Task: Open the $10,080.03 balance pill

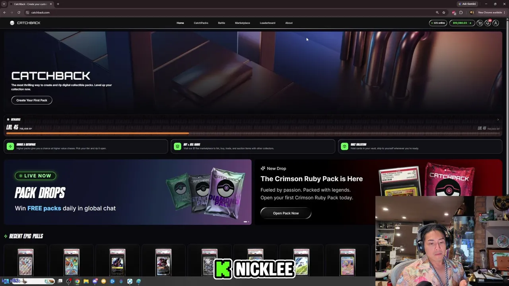Action: click(x=462, y=23)
